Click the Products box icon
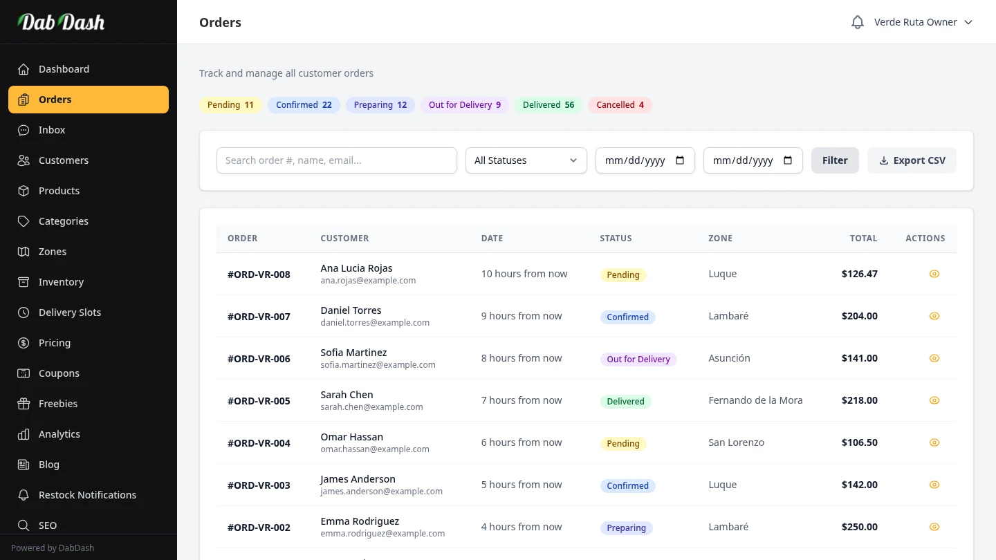This screenshot has height=560, width=996. click(24, 191)
